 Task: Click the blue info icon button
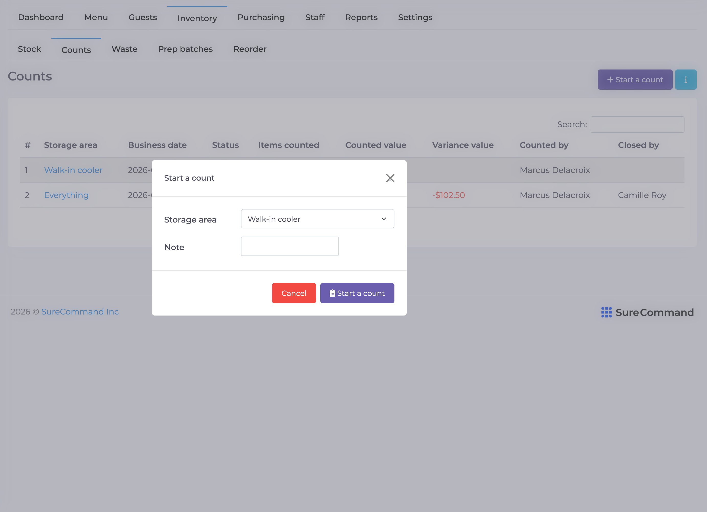[686, 80]
